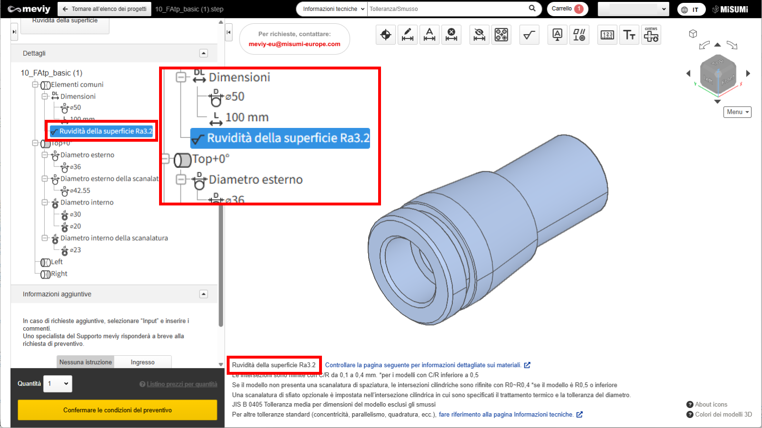The height and width of the screenshot is (428, 762).
Task: Switch to the Ingresso input option
Action: click(x=142, y=362)
